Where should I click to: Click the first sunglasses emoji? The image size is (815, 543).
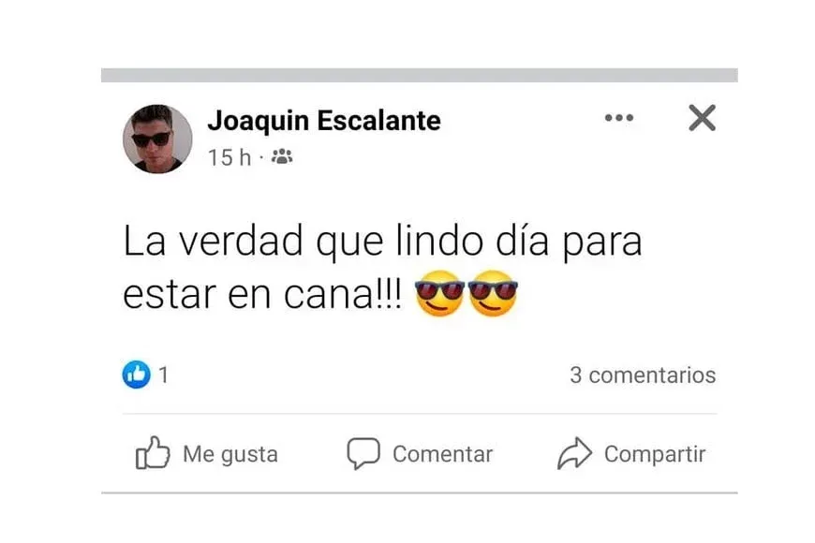pos(439,294)
